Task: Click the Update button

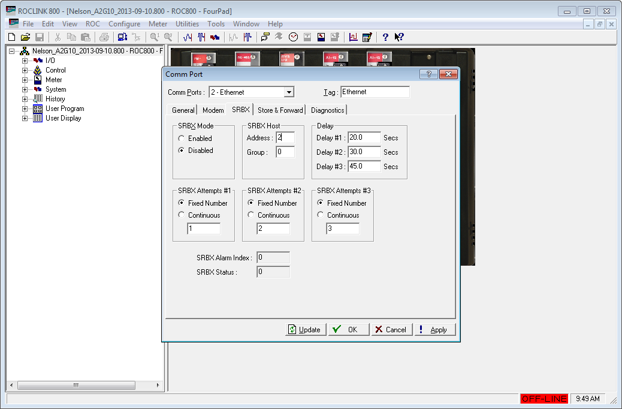Action: [x=306, y=330]
